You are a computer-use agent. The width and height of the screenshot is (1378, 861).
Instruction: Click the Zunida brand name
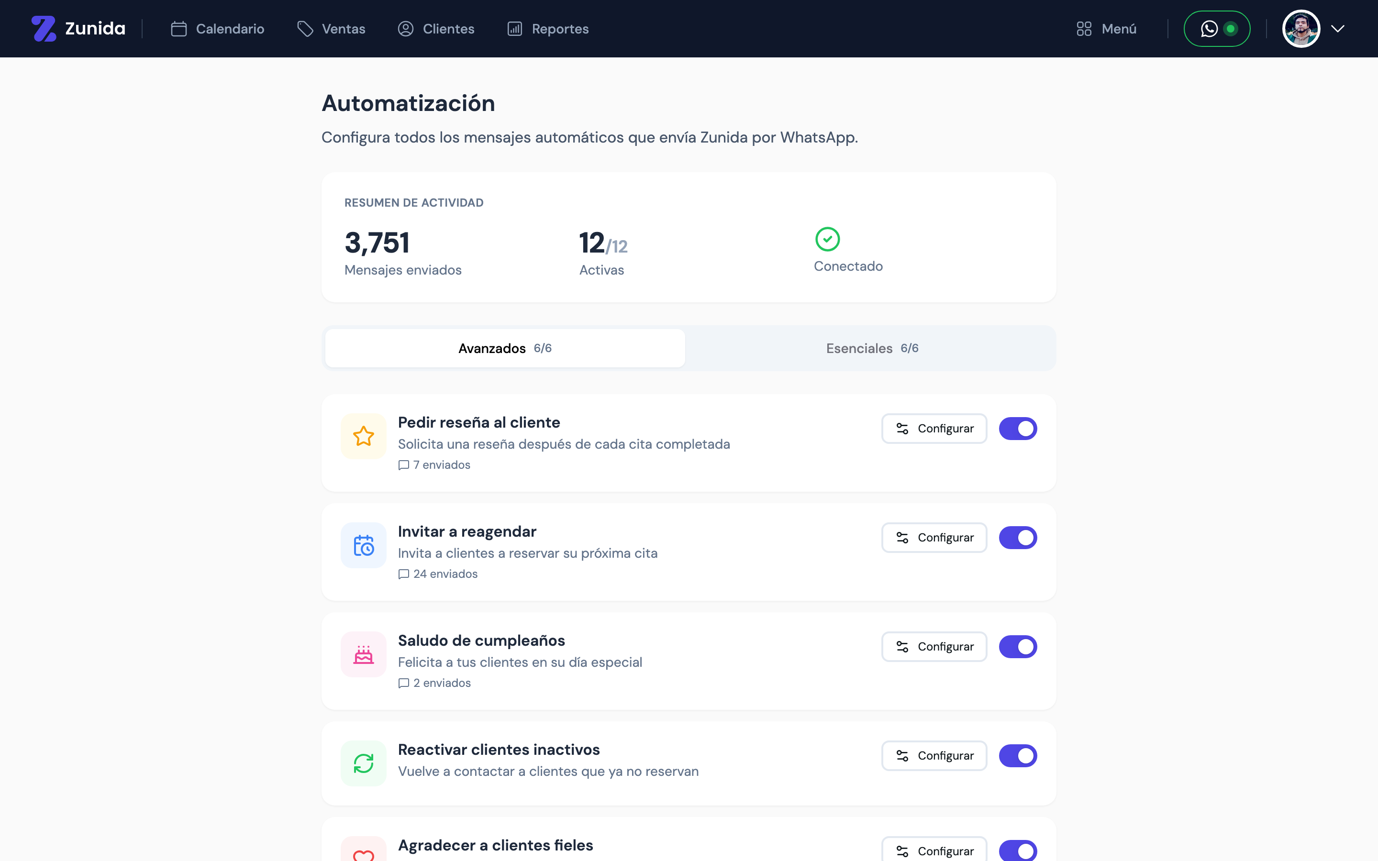95,29
